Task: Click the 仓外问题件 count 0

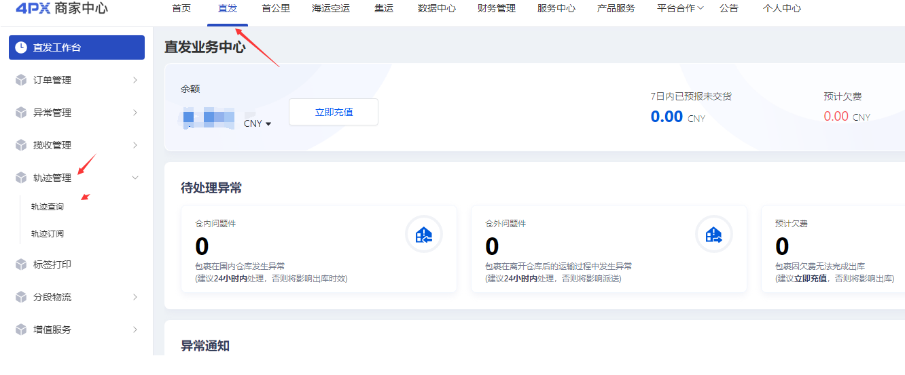Action: point(492,245)
